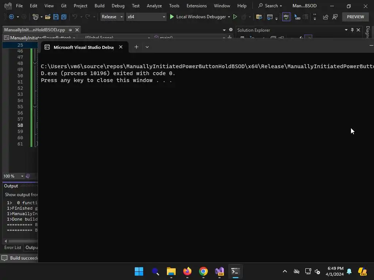Click the browser window home icon in toolbar
Image resolution: width=374 pixels, height=280 pixels.
pos(270,17)
